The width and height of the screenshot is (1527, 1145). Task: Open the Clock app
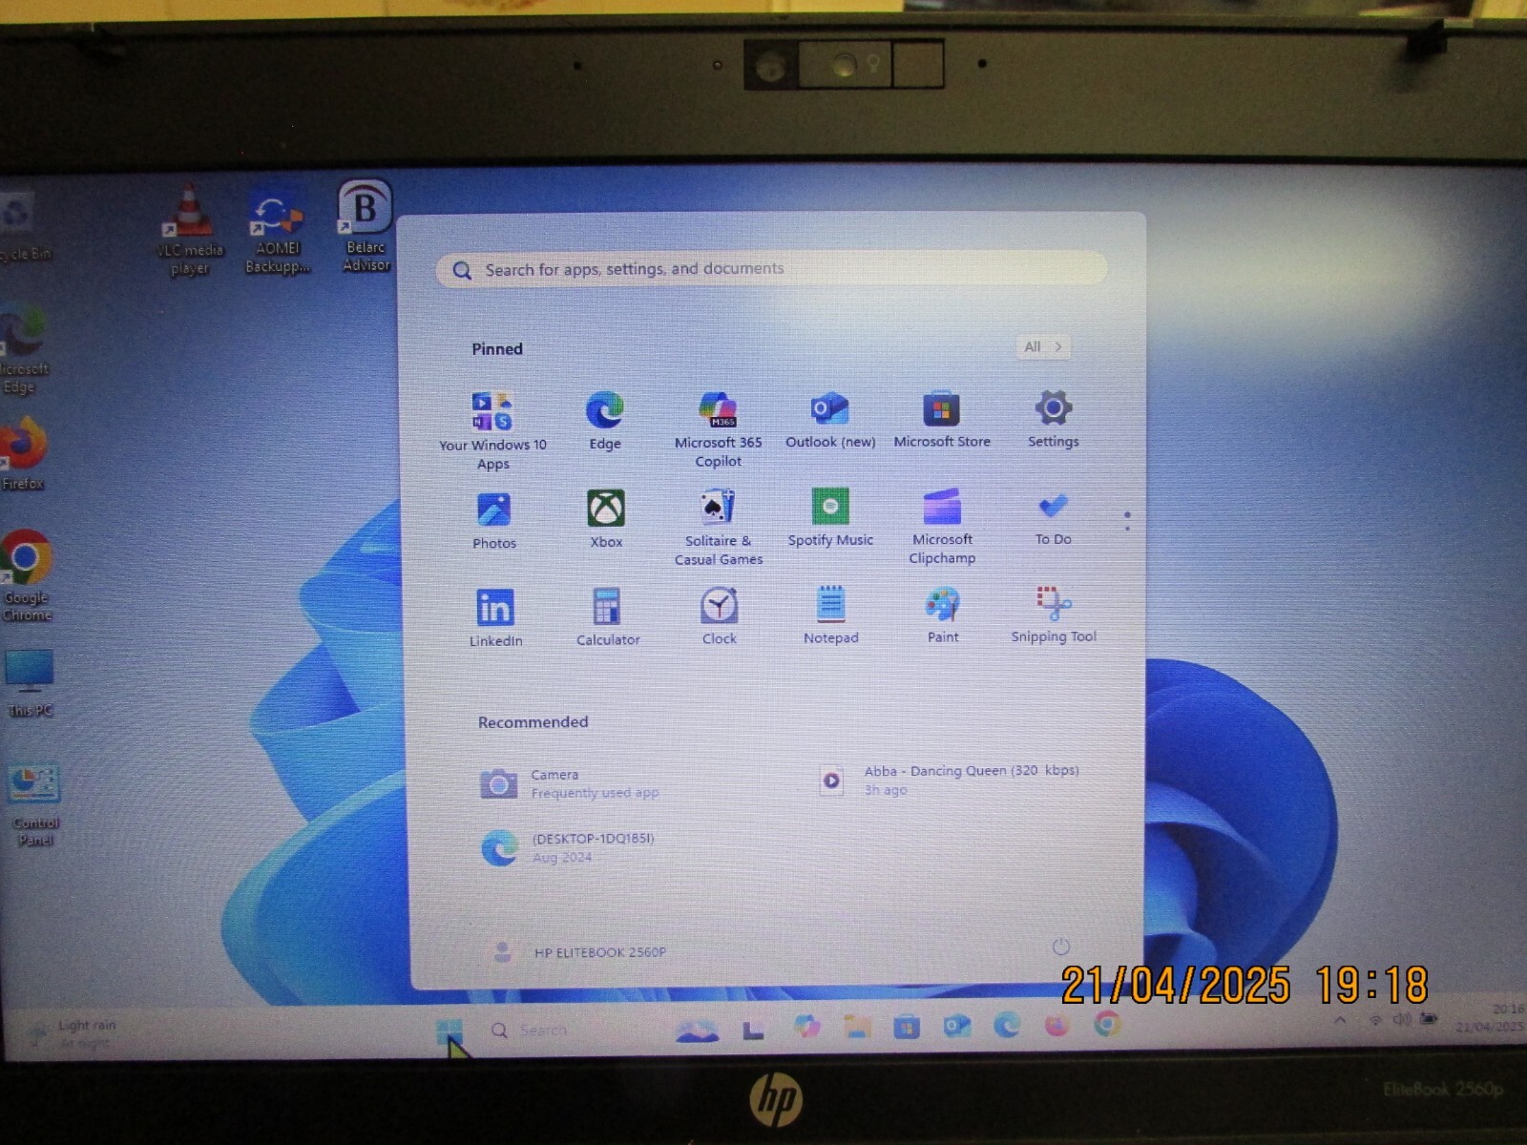click(x=720, y=615)
